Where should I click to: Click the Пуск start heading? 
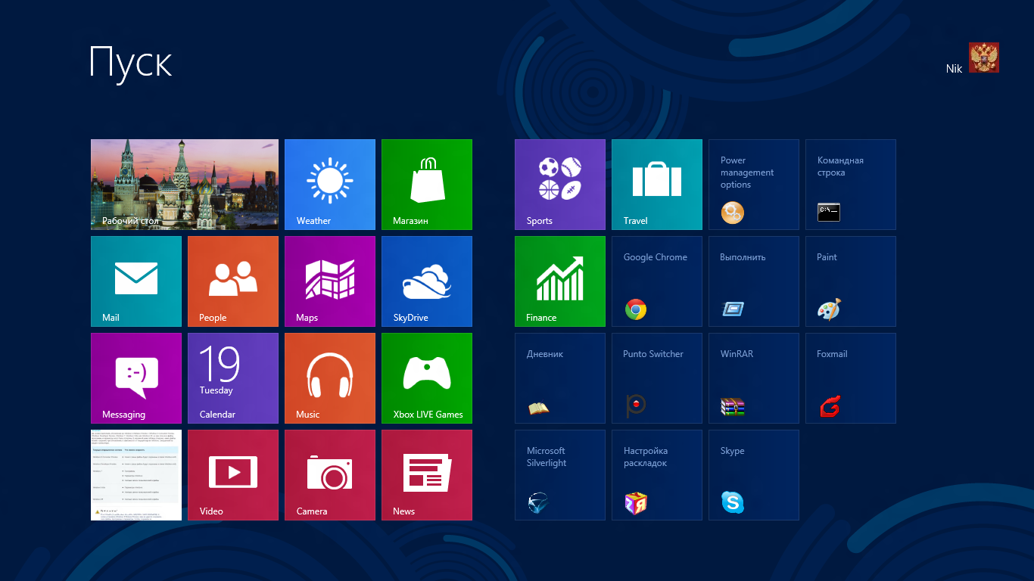click(x=131, y=62)
